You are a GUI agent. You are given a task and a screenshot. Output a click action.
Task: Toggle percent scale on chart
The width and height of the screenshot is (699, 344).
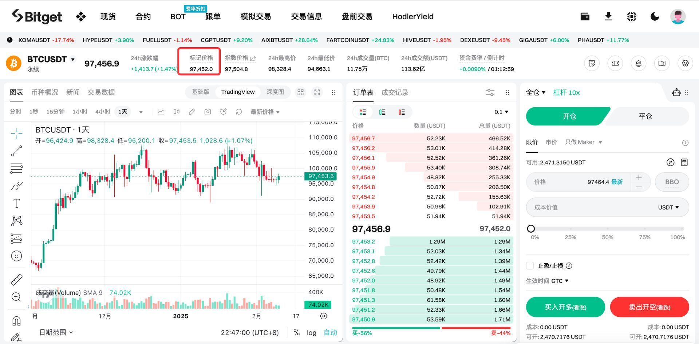(296, 332)
